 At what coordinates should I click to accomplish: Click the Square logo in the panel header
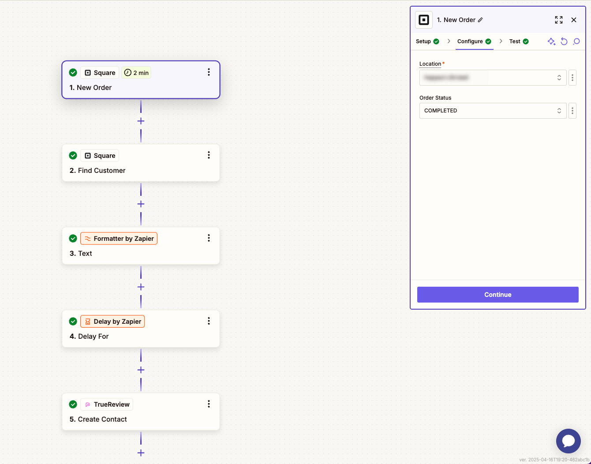tap(424, 20)
